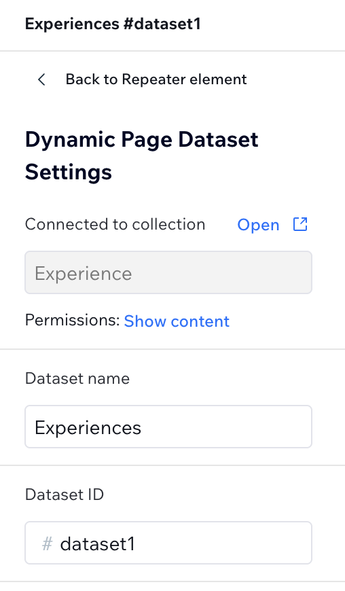Image resolution: width=345 pixels, height=591 pixels.
Task: Click the 'Permissions:' label text
Action: point(72,321)
